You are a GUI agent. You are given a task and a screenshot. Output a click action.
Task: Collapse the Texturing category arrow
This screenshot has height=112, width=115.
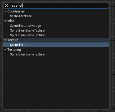pos(5,50)
